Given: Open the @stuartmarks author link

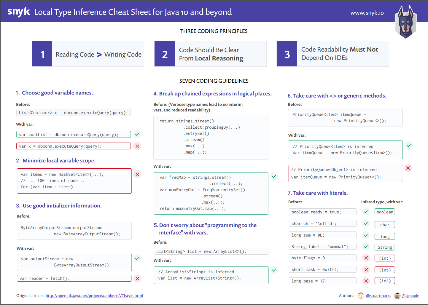Looking at the screenshot, I should [x=378, y=296].
